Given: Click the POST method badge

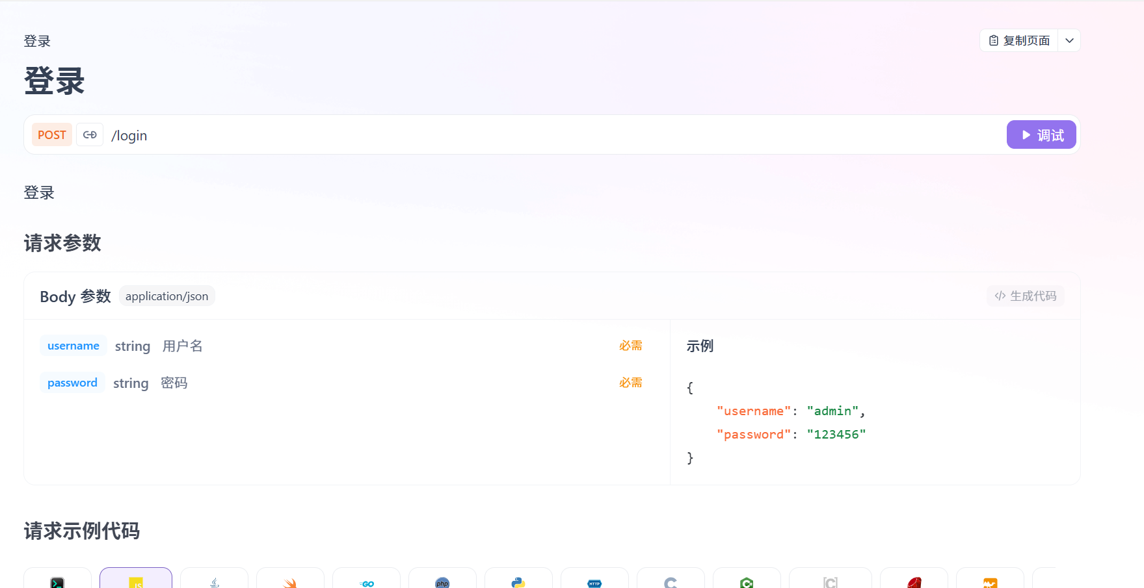Looking at the screenshot, I should [52, 135].
